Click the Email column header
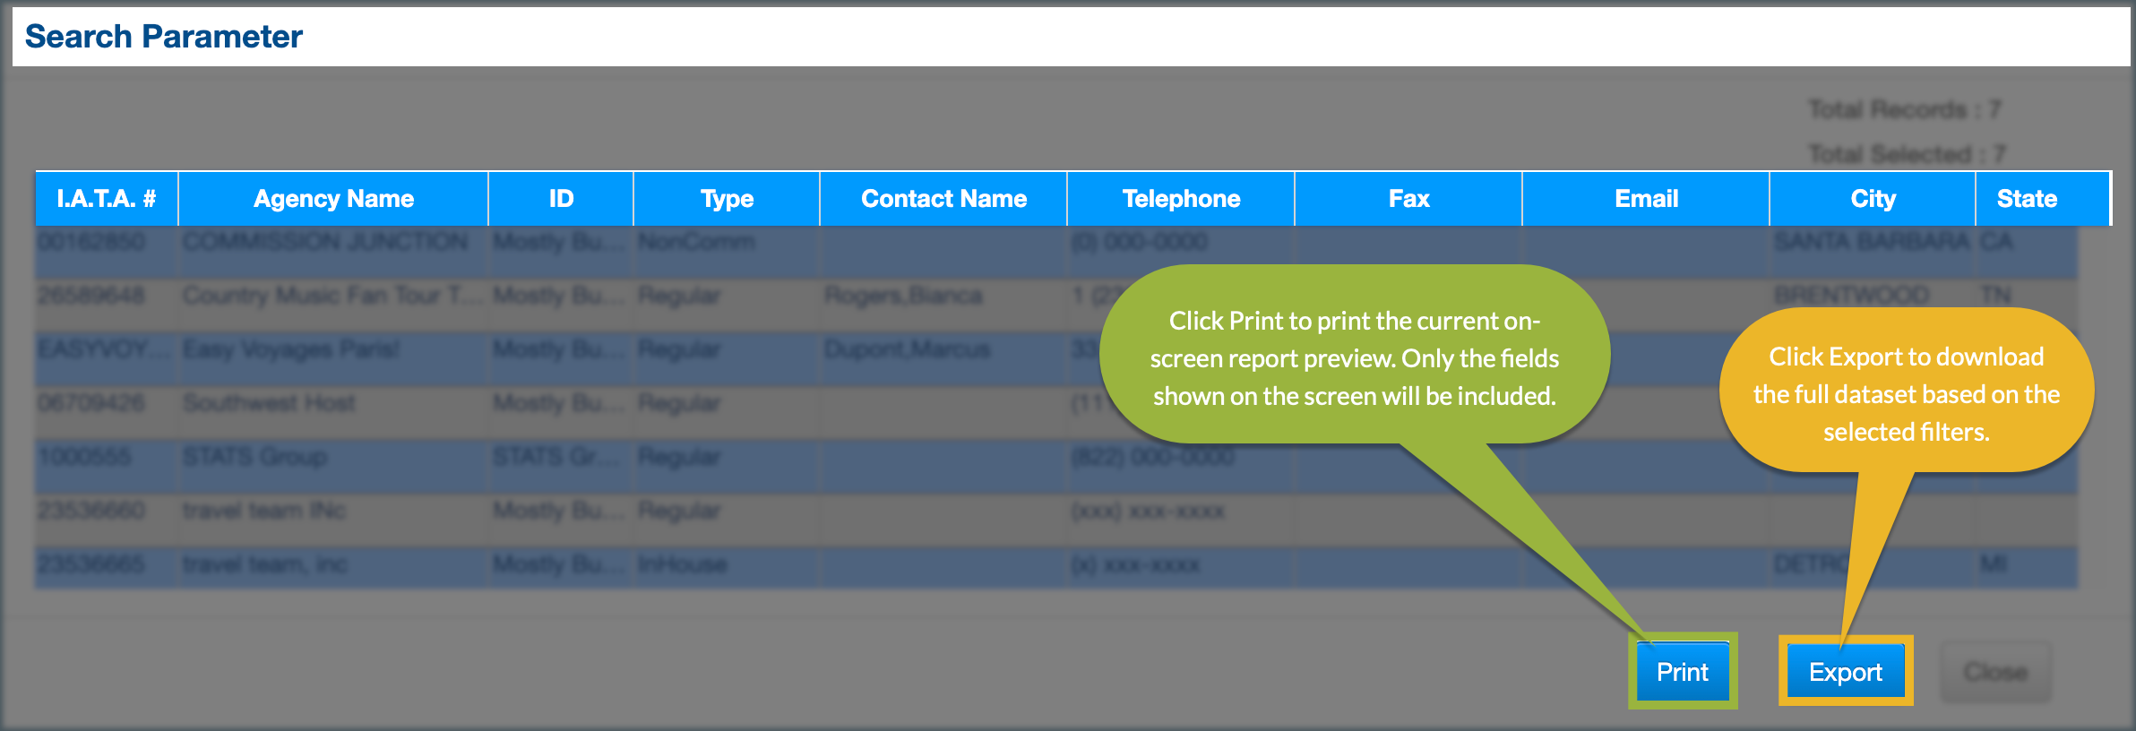 click(1646, 199)
